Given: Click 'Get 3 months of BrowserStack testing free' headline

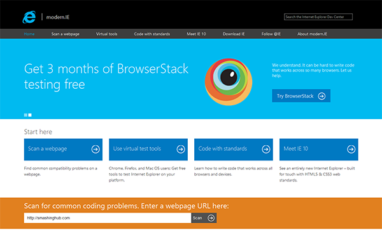Looking at the screenshot, I should (106, 77).
